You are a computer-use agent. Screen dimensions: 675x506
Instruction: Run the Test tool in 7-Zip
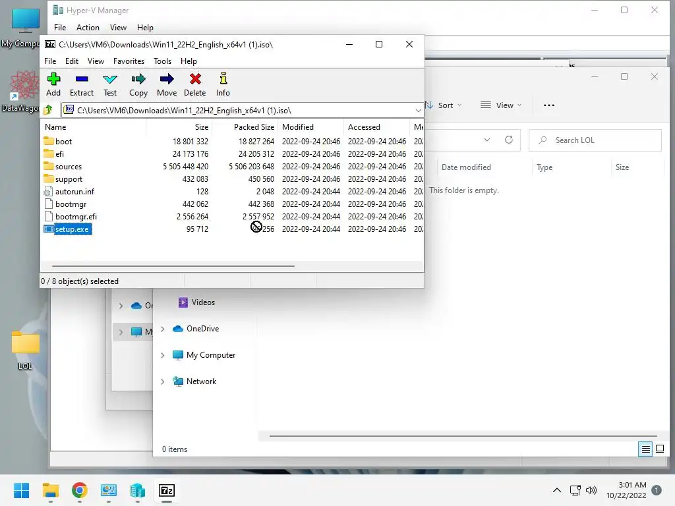tap(110, 84)
